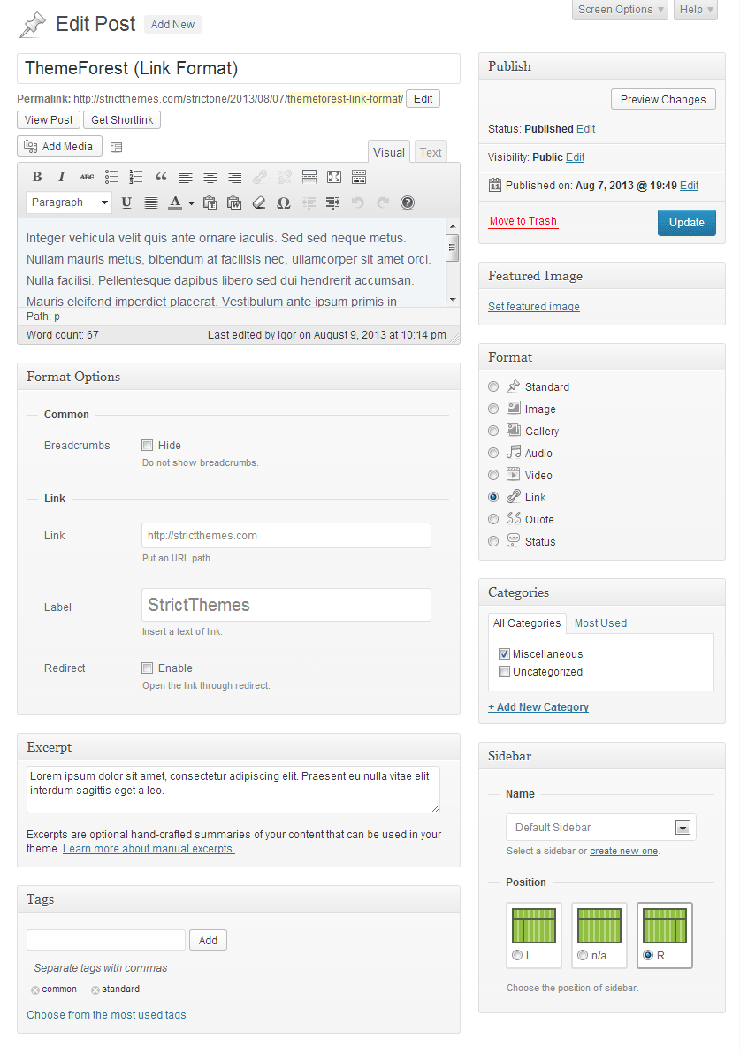
Task: Expand the Default Sidebar dropdown
Action: click(682, 828)
